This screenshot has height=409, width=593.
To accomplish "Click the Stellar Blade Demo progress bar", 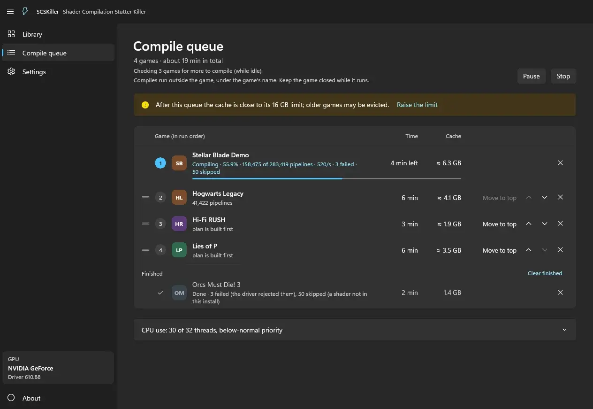I will [x=327, y=178].
